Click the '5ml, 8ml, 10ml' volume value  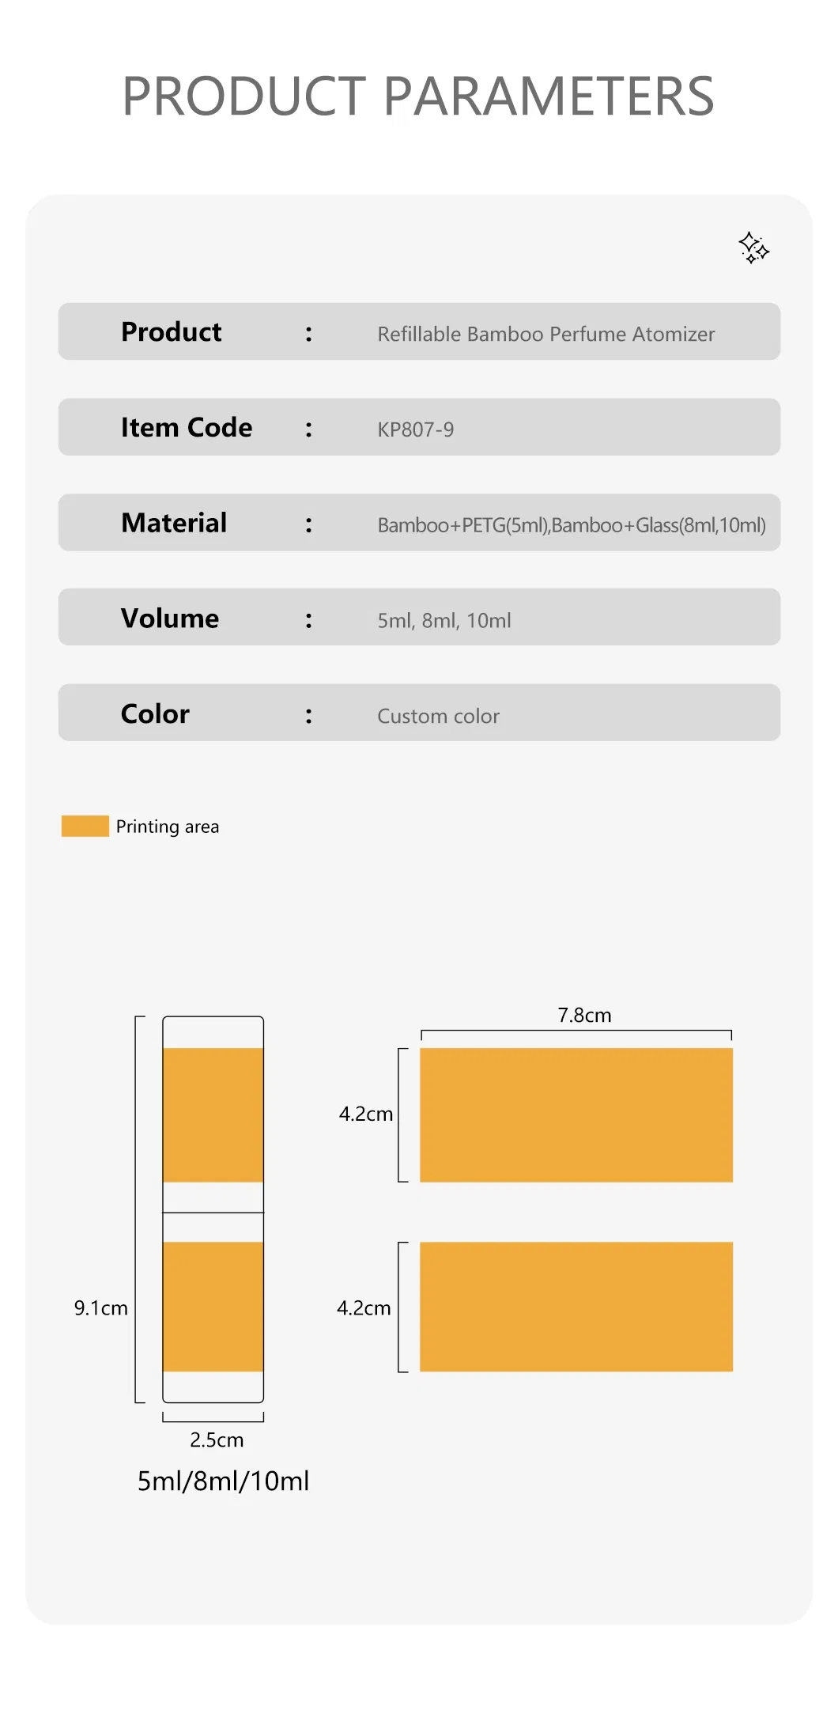444,621
